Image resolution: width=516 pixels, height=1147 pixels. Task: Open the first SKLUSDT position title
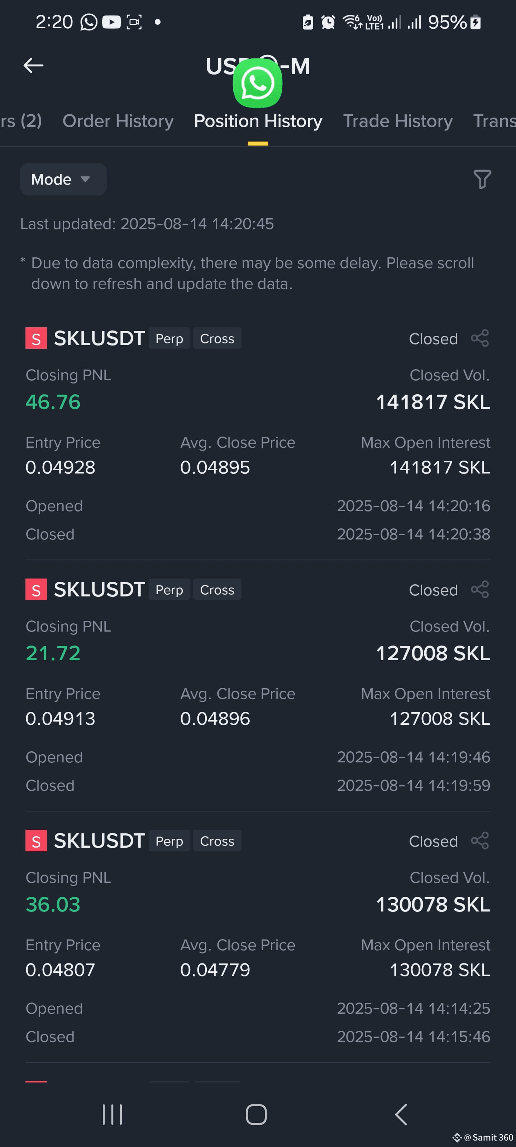tap(99, 338)
